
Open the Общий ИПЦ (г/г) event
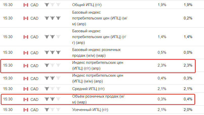[87, 5]
